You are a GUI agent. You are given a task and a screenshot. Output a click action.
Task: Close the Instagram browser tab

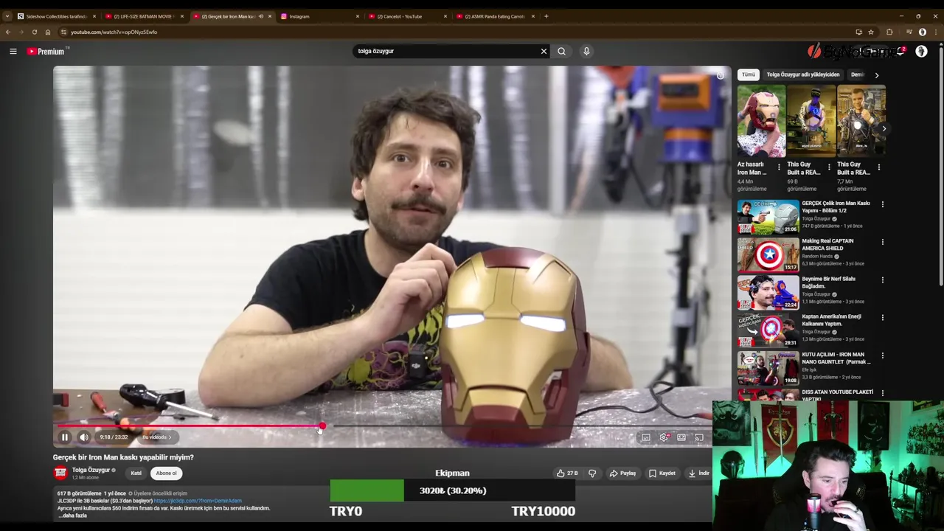point(358,16)
